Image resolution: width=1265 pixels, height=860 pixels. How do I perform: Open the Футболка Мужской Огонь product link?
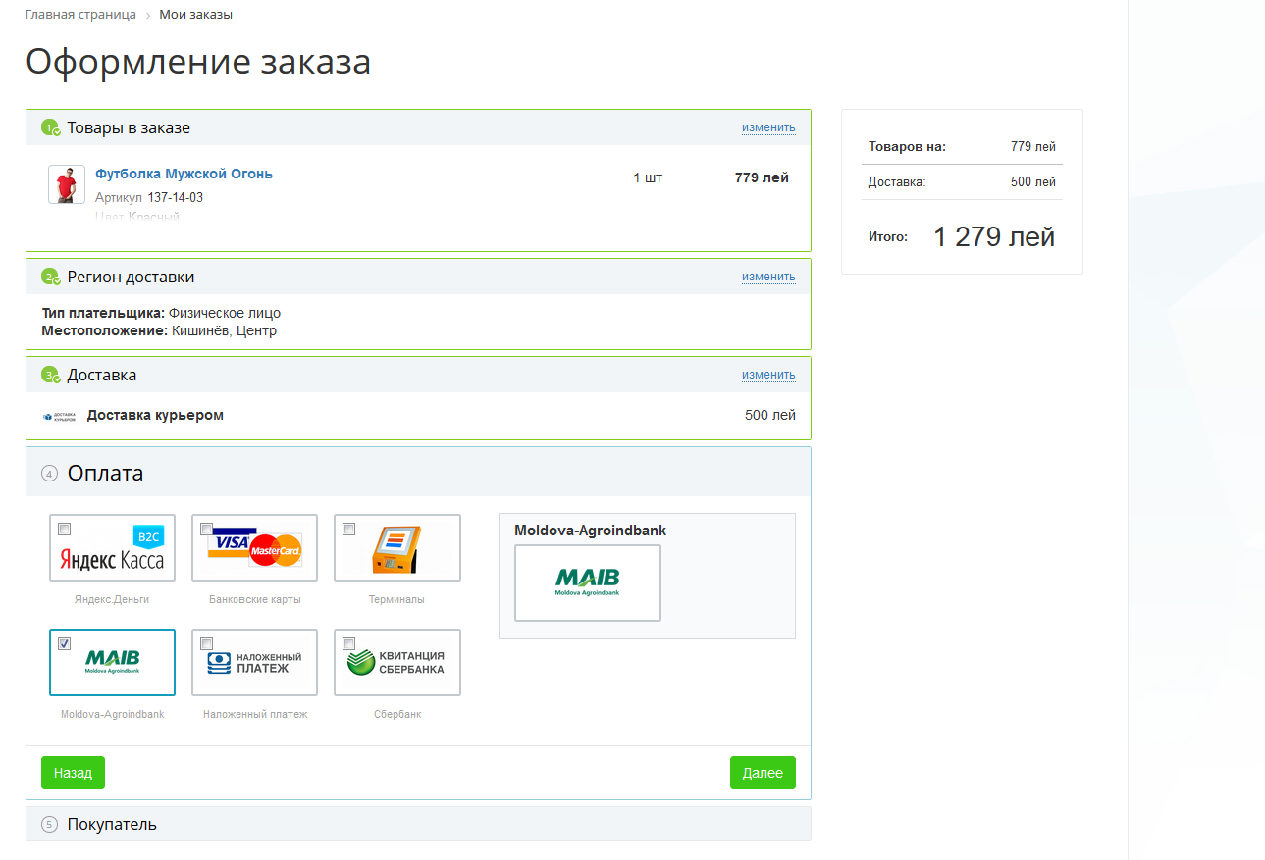pyautogui.click(x=184, y=174)
